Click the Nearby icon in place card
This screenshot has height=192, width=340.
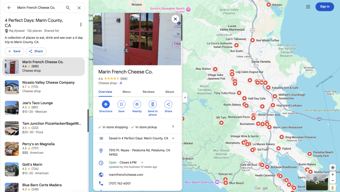click(137, 104)
